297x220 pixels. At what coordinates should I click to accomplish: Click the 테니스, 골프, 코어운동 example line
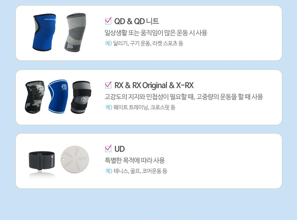(x=136, y=171)
